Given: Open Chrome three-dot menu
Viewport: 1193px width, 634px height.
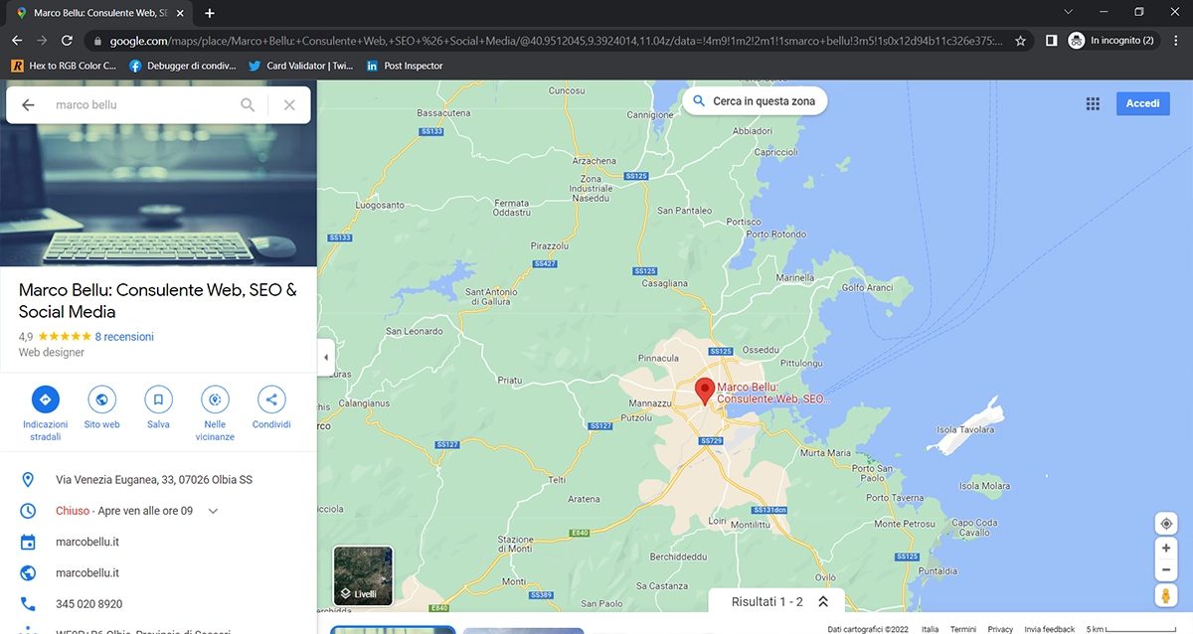Looking at the screenshot, I should [x=1176, y=41].
